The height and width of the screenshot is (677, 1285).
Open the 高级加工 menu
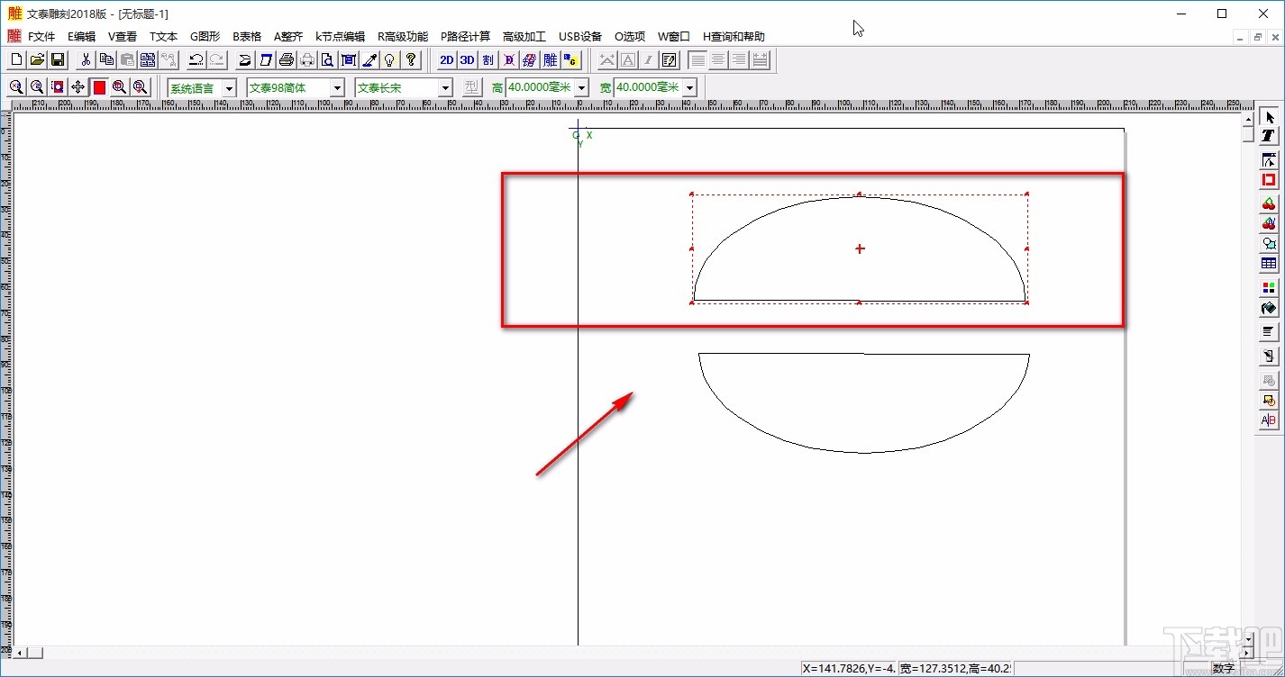(524, 37)
